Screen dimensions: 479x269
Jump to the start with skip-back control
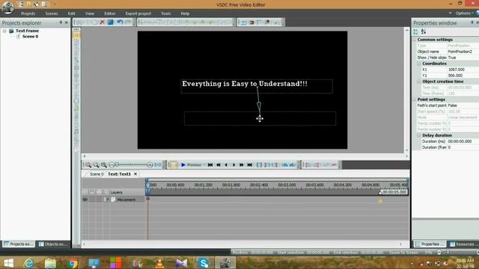point(210,164)
